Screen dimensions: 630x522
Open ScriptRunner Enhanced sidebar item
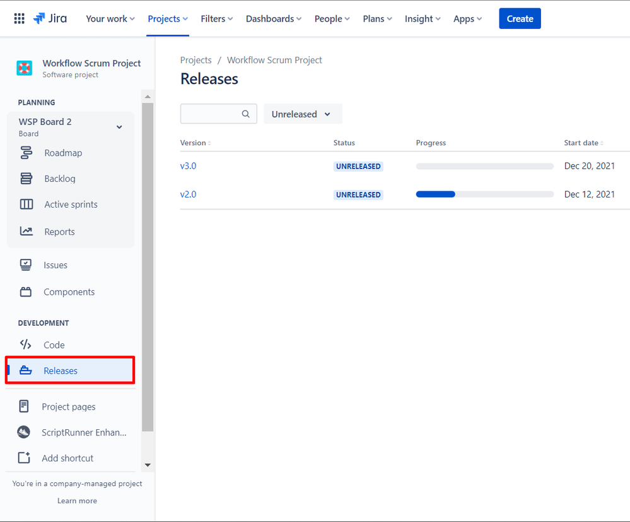[72, 432]
